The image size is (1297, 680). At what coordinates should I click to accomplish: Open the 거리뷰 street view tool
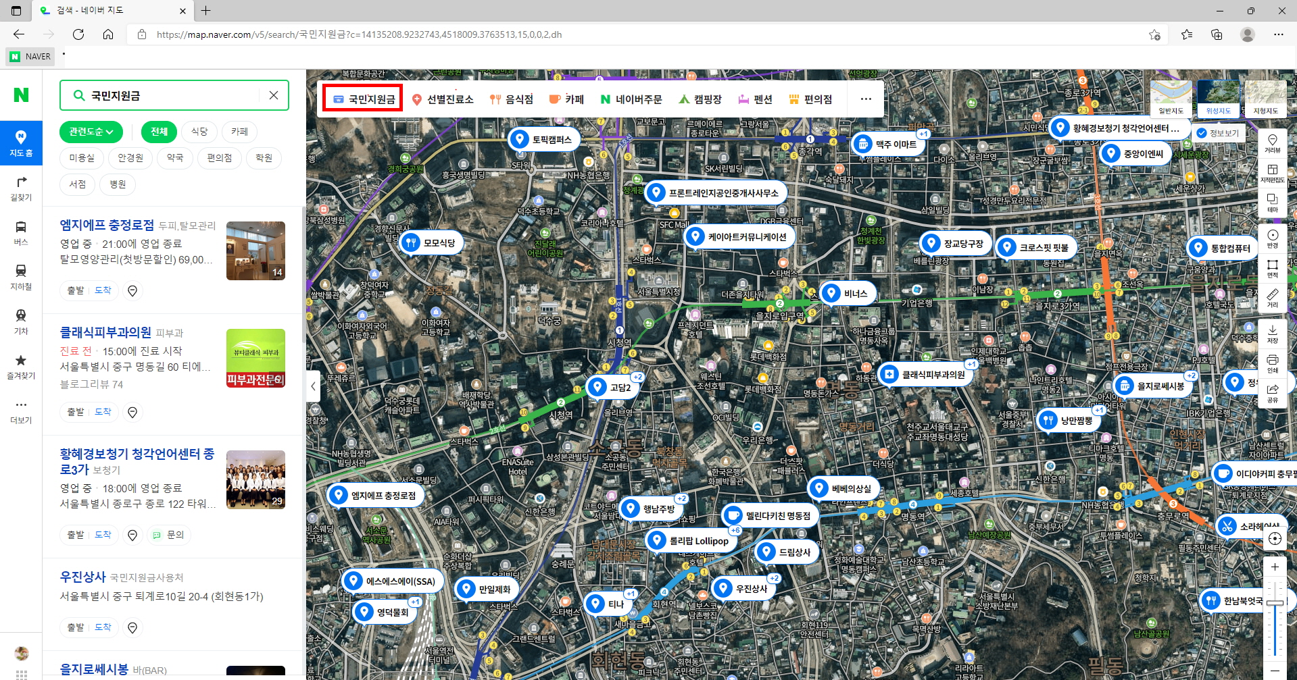(1272, 143)
